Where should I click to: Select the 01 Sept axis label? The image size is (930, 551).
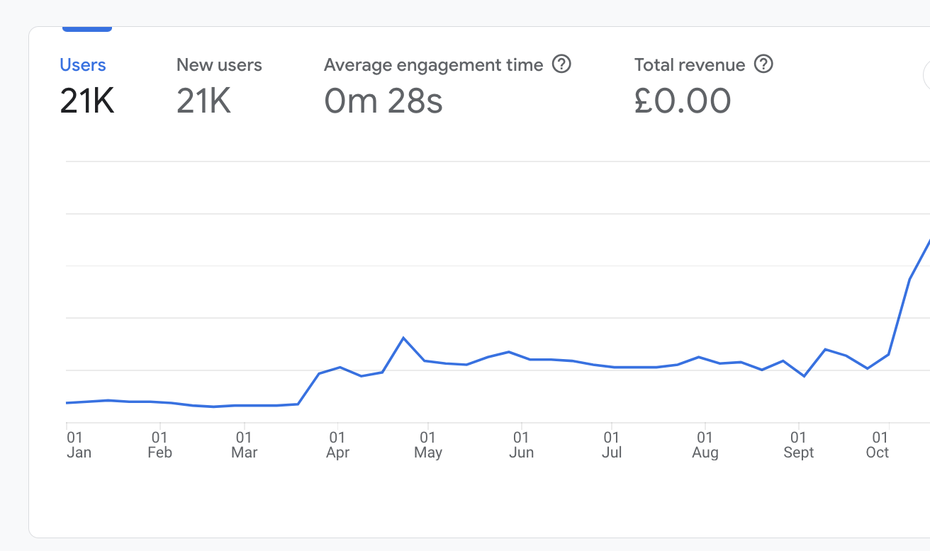pyautogui.click(x=798, y=445)
